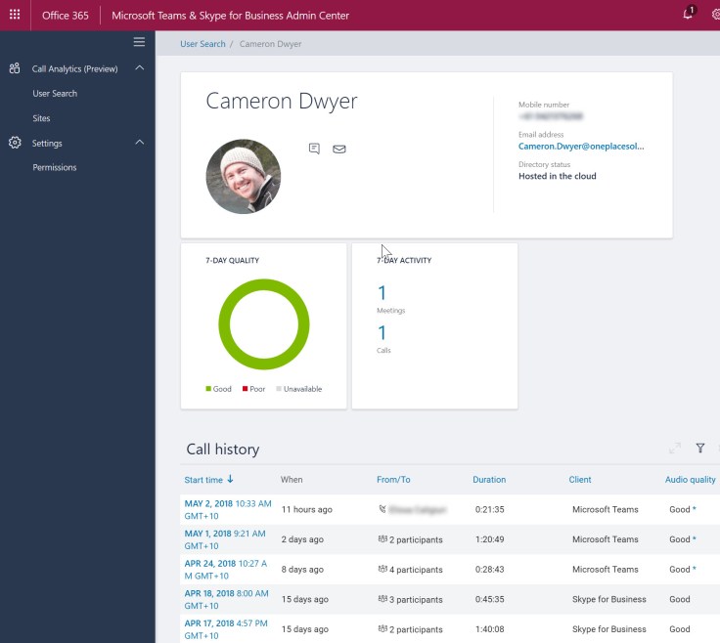720x643 pixels.
Task: Sort by the Start time column
Action: click(x=208, y=480)
